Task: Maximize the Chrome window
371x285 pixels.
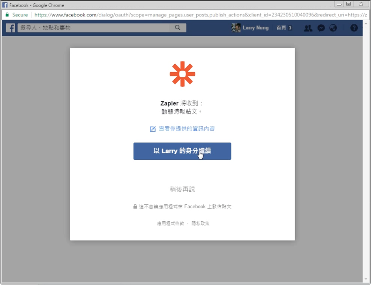Action: tap(349, 4)
